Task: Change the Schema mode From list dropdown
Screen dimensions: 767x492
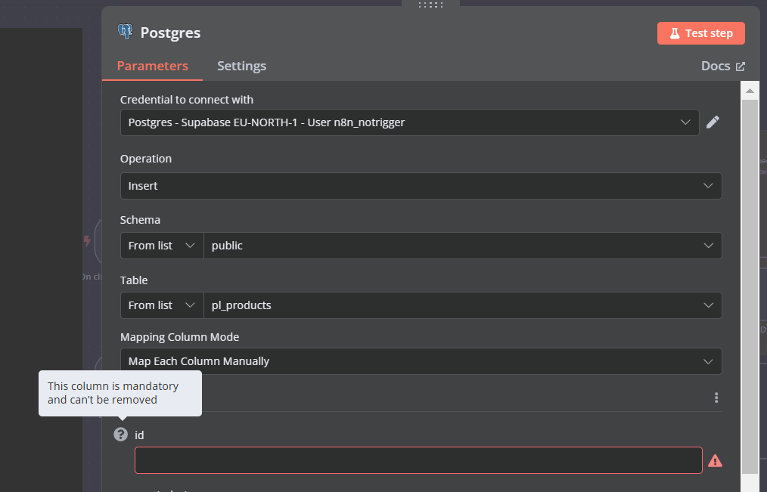Action: [162, 246]
